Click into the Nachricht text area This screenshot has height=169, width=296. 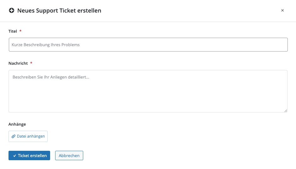(148, 94)
